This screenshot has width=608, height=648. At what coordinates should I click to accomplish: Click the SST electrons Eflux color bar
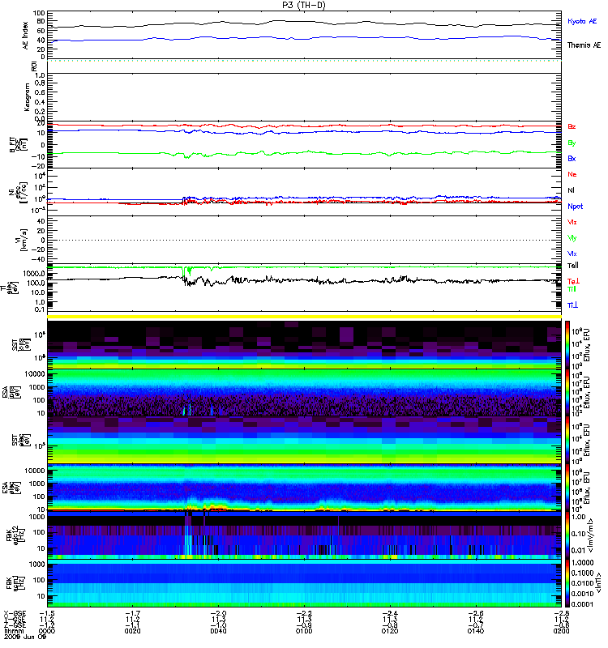point(567,440)
